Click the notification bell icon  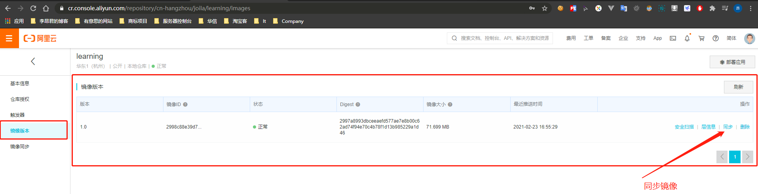(x=687, y=38)
